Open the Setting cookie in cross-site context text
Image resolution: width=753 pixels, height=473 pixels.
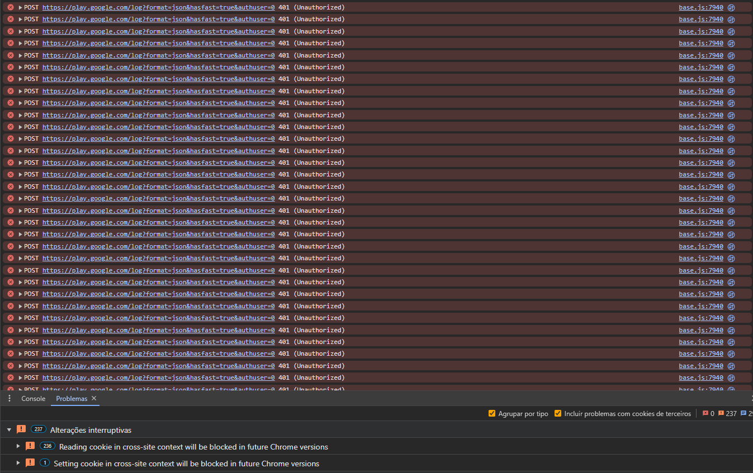(x=186, y=464)
